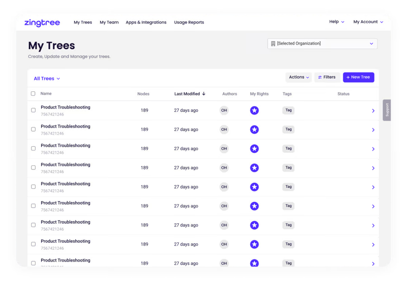The width and height of the screenshot is (407, 285).
Task: Open the Filters button
Action: click(x=327, y=77)
